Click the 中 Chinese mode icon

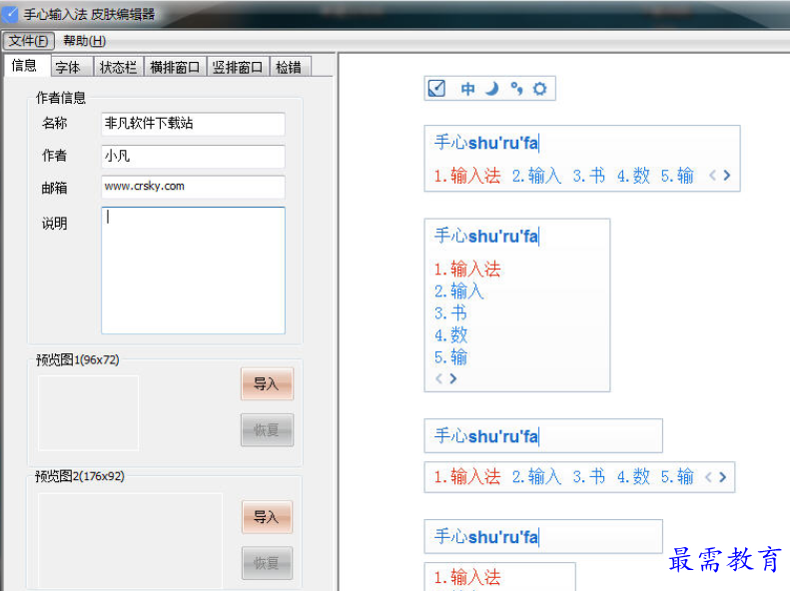(468, 89)
